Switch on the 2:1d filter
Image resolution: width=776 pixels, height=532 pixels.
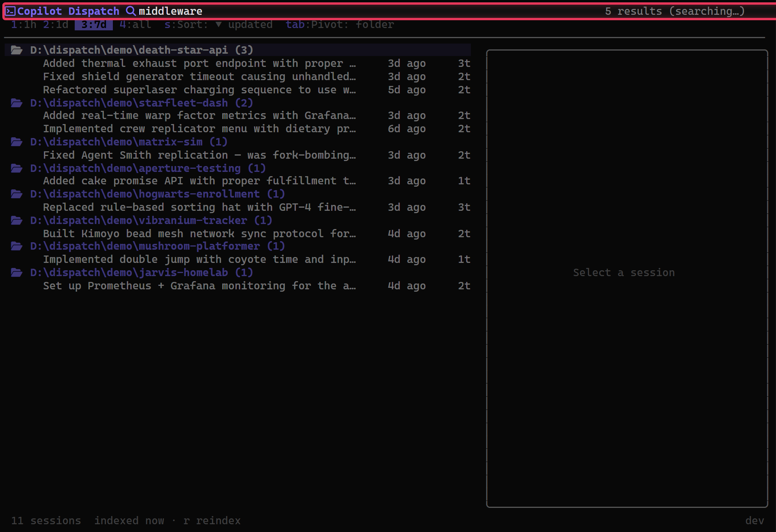[x=55, y=24]
